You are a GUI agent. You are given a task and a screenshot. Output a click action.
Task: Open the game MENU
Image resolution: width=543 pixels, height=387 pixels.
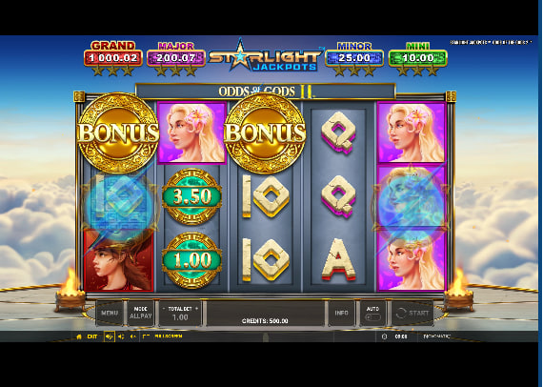pyautogui.click(x=110, y=313)
